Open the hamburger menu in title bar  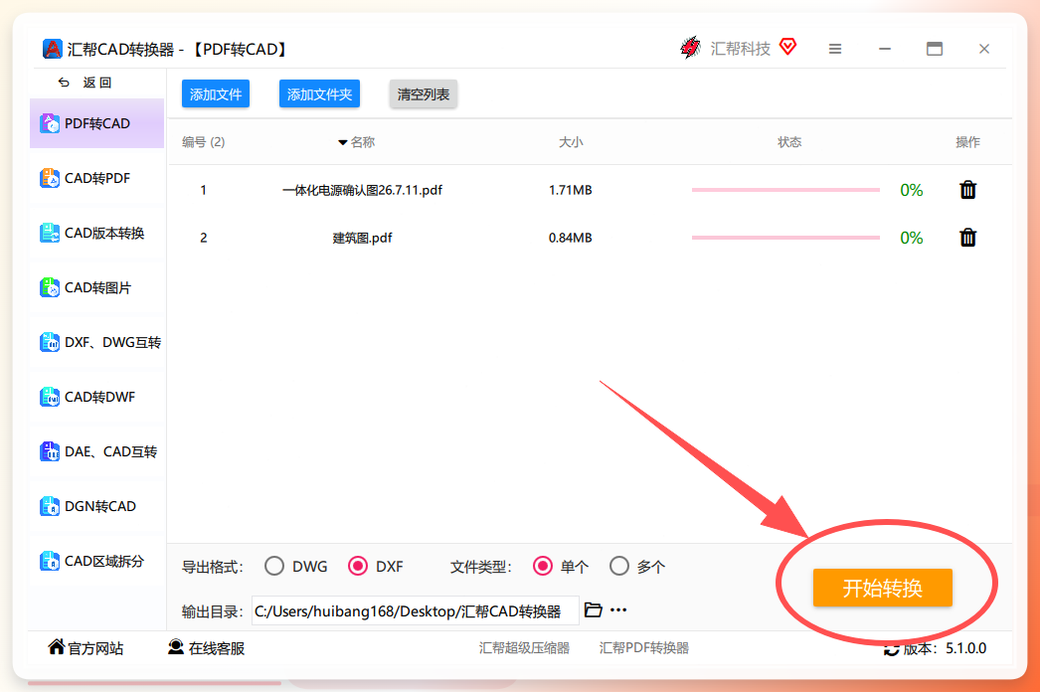(x=835, y=49)
